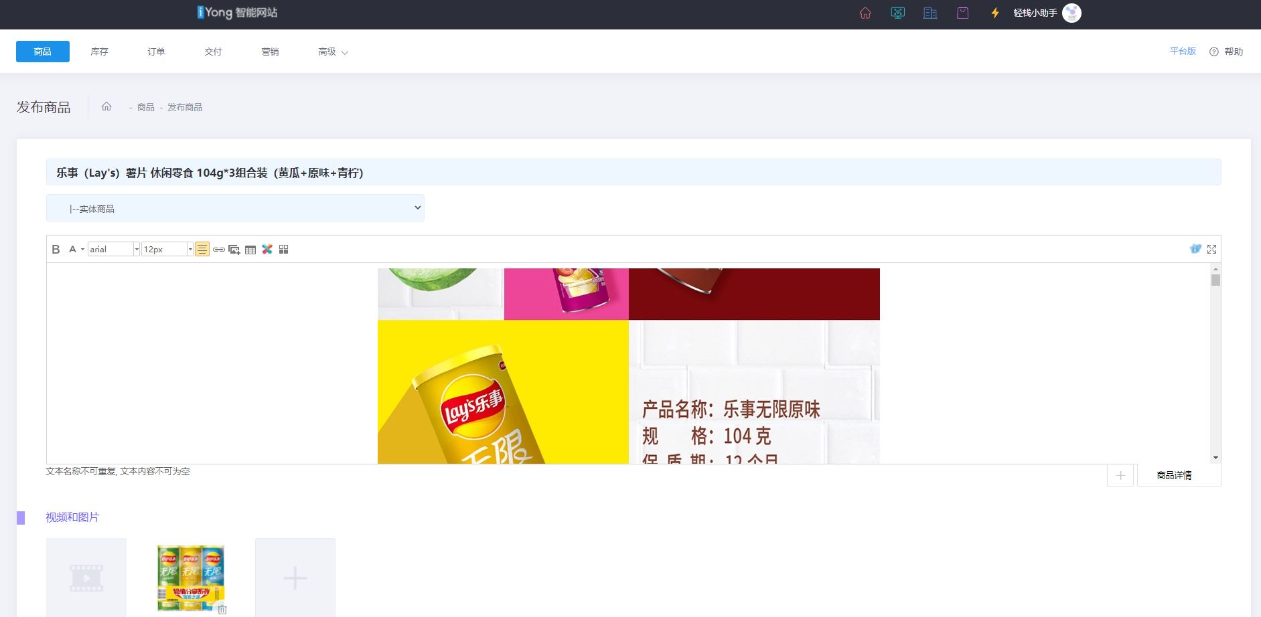This screenshot has width=1261, height=617.
Task: Switch to the 交付 tab
Action: pos(213,52)
